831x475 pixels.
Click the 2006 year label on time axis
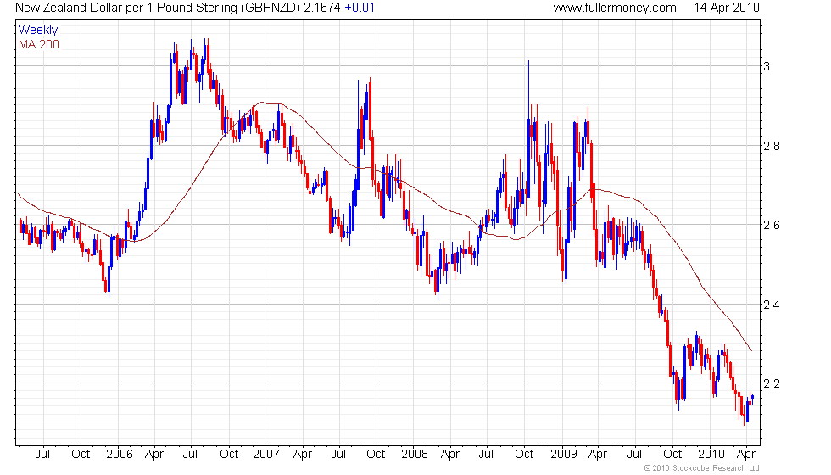pos(118,454)
